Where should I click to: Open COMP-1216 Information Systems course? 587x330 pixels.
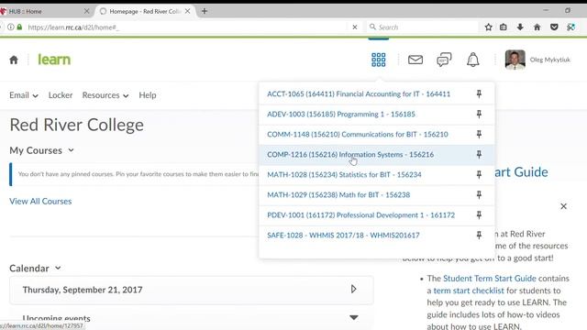coord(350,155)
